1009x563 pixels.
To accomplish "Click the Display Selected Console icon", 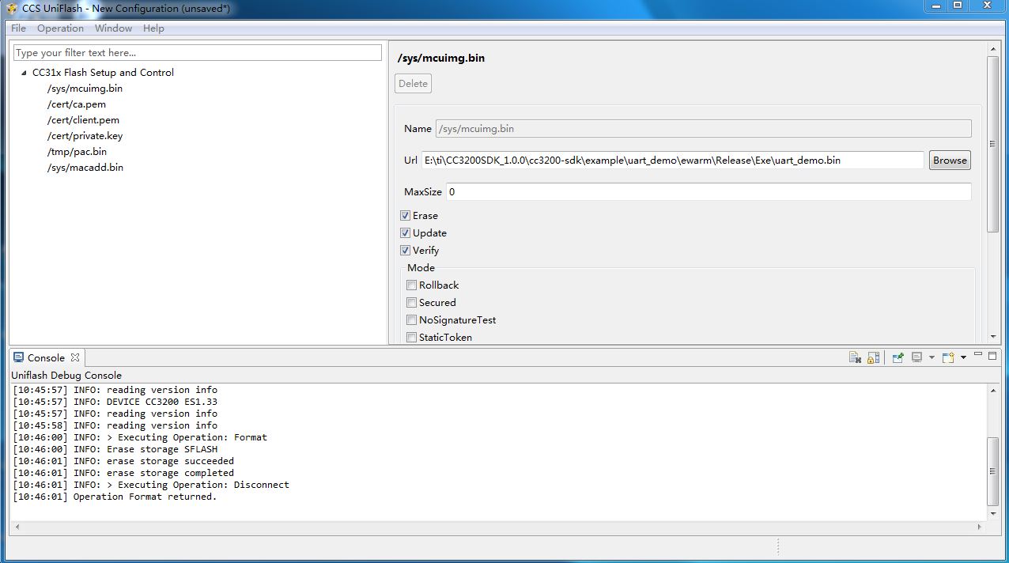I will point(917,357).
